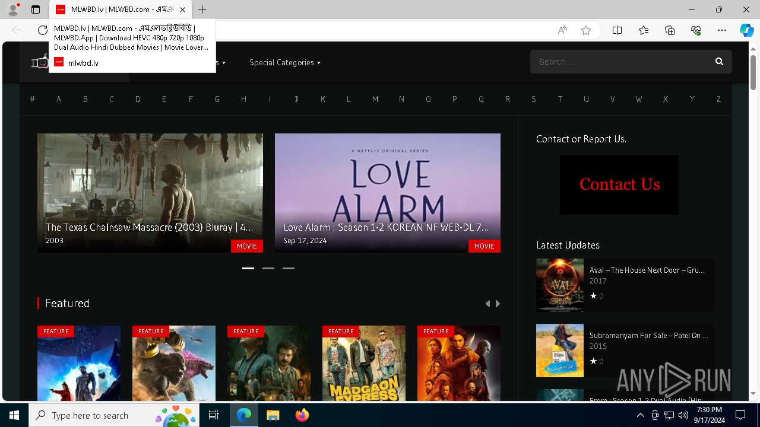
Task: Open Subramanyam For Sale link
Action: coord(649,335)
